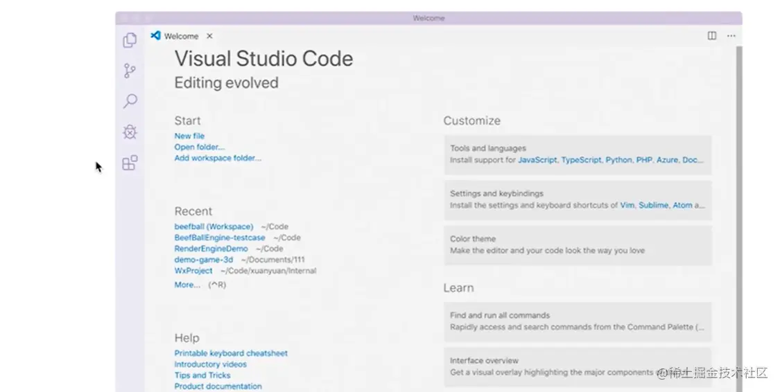Open Tips and Tricks link
Screen dimensions: 780x392
point(202,375)
